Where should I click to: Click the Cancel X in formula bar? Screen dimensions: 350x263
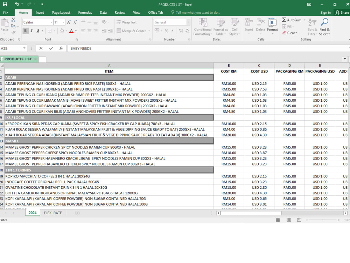tap(41, 48)
